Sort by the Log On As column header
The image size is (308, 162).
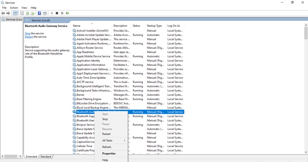[x=175, y=25]
